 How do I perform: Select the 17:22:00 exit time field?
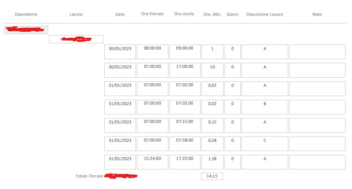(185, 162)
